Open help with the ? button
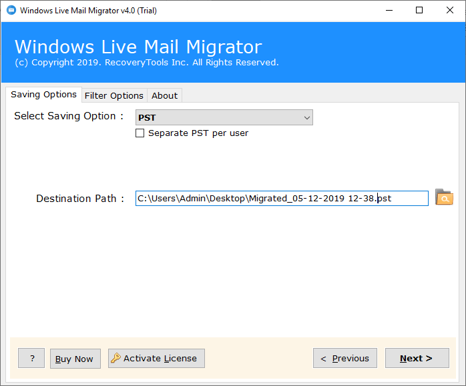The image size is (466, 386). (31, 358)
